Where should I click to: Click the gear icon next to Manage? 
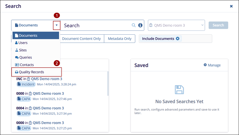[205, 65]
